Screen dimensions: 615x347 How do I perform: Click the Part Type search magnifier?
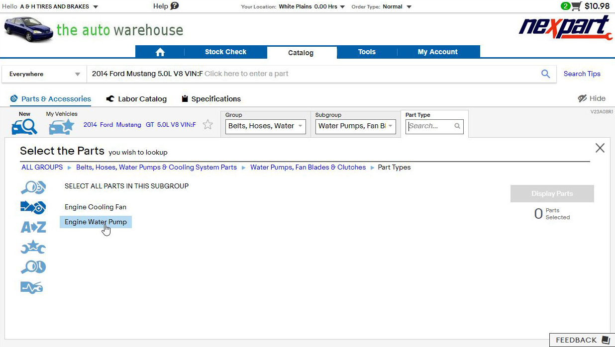coord(457,126)
